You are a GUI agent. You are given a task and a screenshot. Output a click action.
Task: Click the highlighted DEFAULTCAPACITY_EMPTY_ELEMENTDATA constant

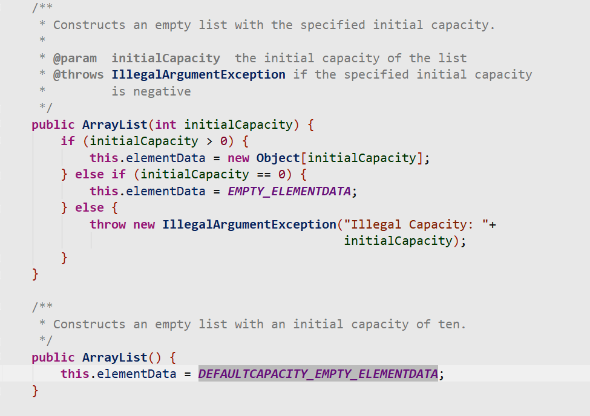[x=318, y=374]
